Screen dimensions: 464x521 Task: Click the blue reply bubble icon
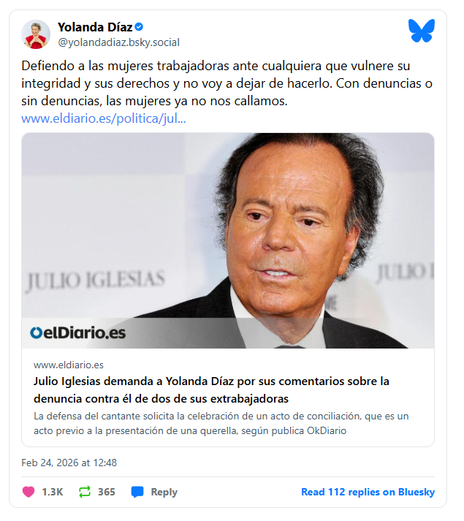(137, 492)
